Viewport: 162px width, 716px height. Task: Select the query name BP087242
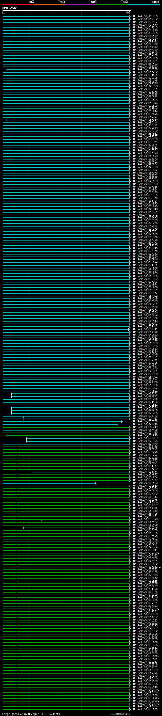point(9,8)
